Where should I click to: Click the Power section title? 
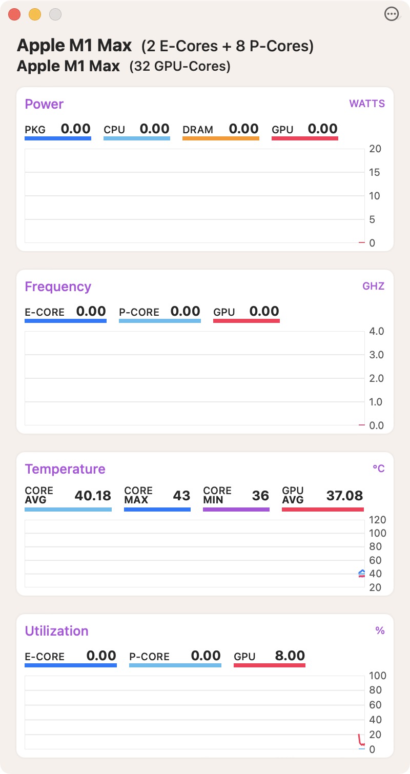[x=44, y=104]
